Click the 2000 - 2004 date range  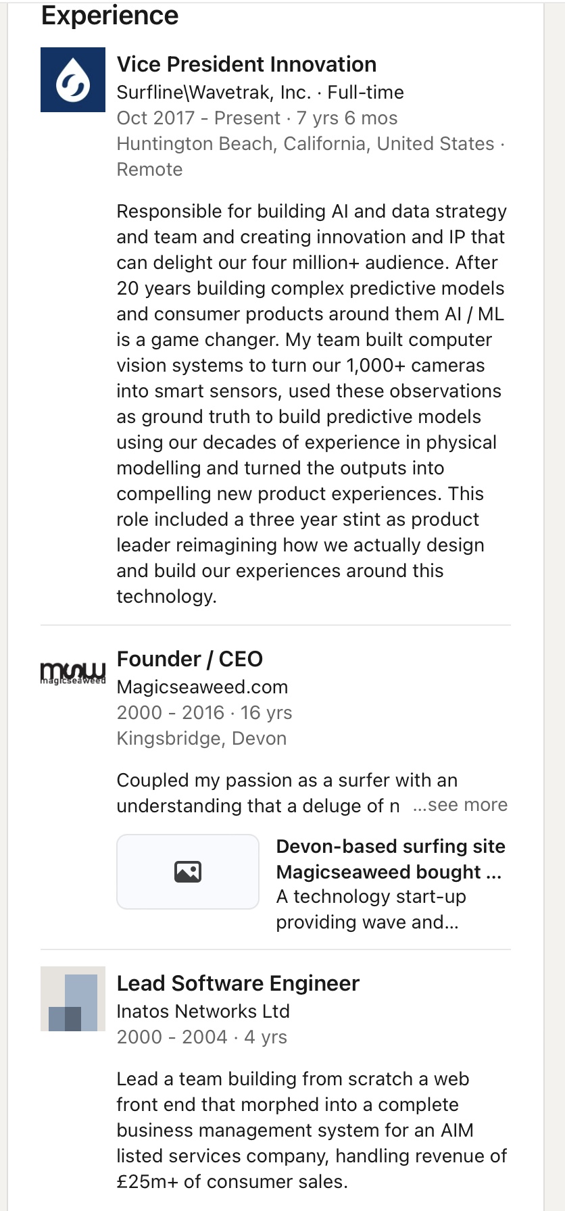172,1037
